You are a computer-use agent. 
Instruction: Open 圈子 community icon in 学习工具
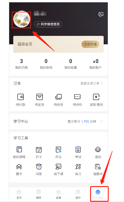(19, 167)
